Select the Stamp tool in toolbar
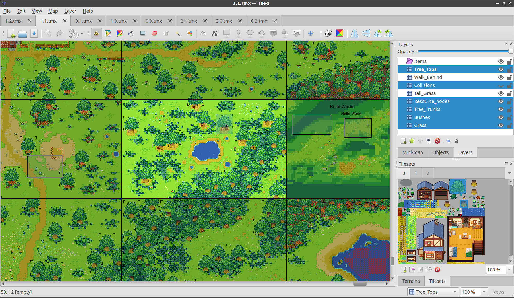This screenshot has height=298, width=514. click(x=96, y=33)
